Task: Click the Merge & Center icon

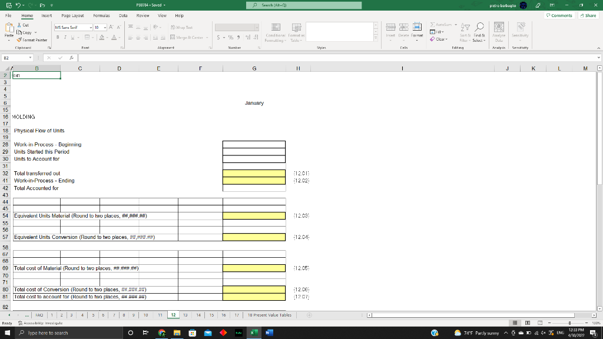Action: click(x=172, y=36)
